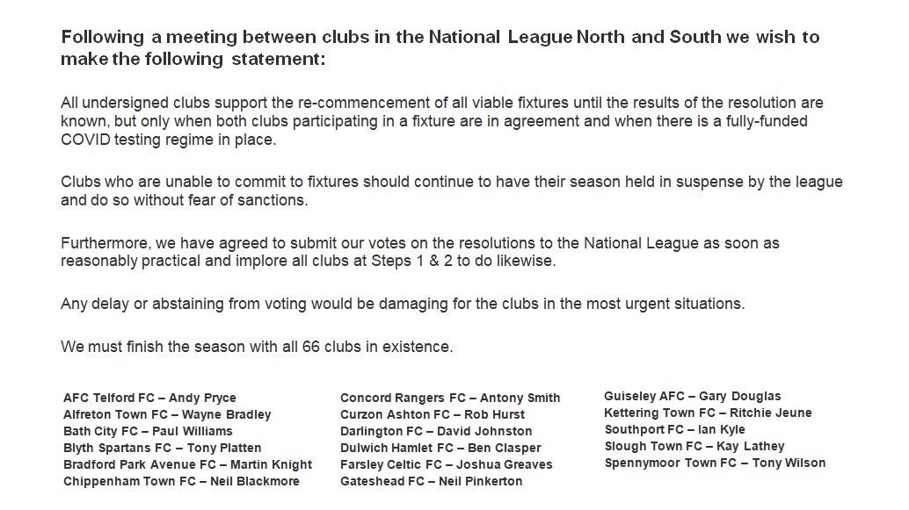Select Bradford Park Avenue FC – Martin Knight

tap(188, 465)
